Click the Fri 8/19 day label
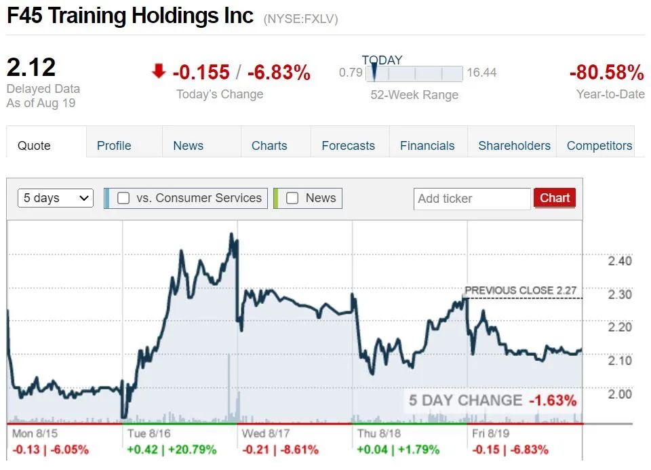 (x=490, y=433)
